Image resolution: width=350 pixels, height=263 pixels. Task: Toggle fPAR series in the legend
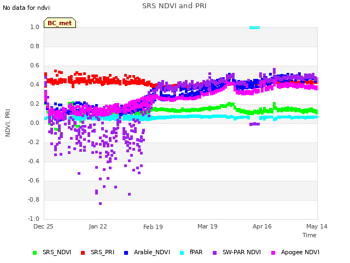tap(191, 252)
